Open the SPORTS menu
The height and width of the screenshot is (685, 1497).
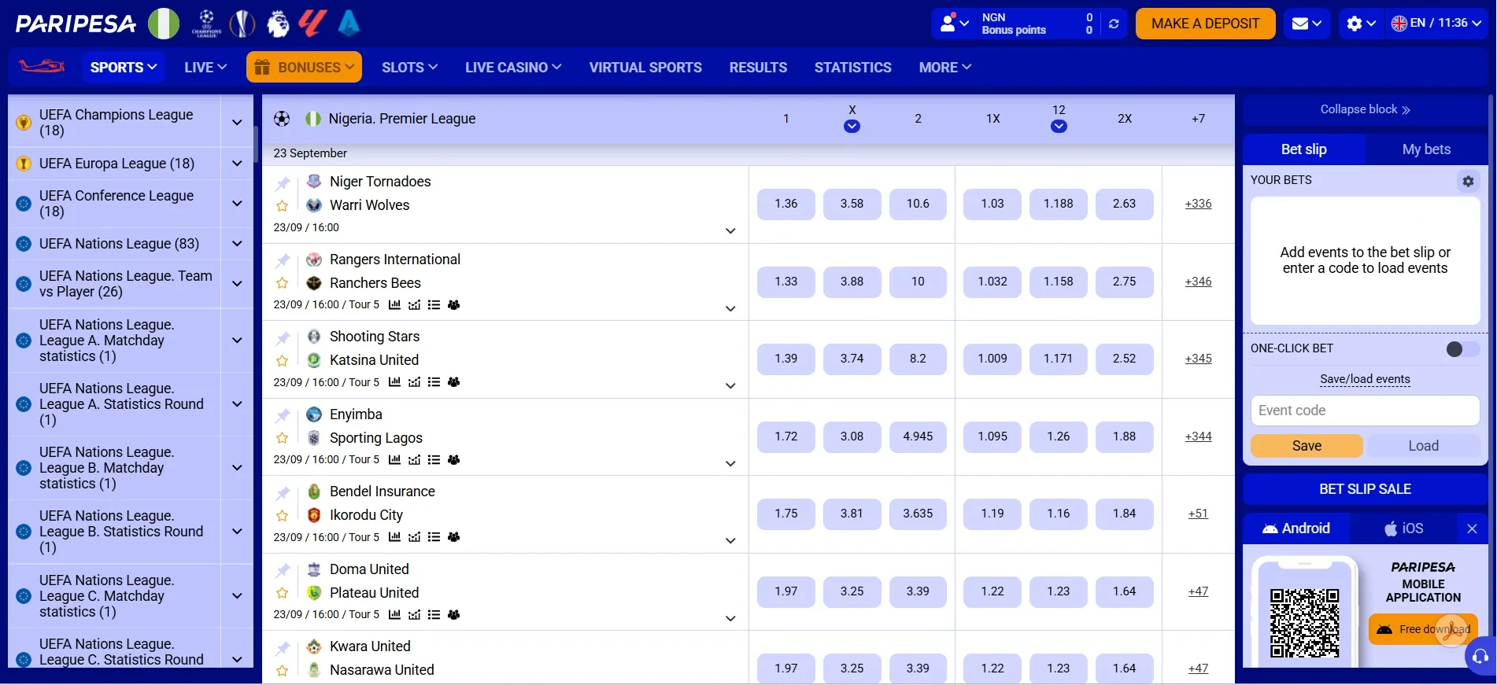point(124,67)
